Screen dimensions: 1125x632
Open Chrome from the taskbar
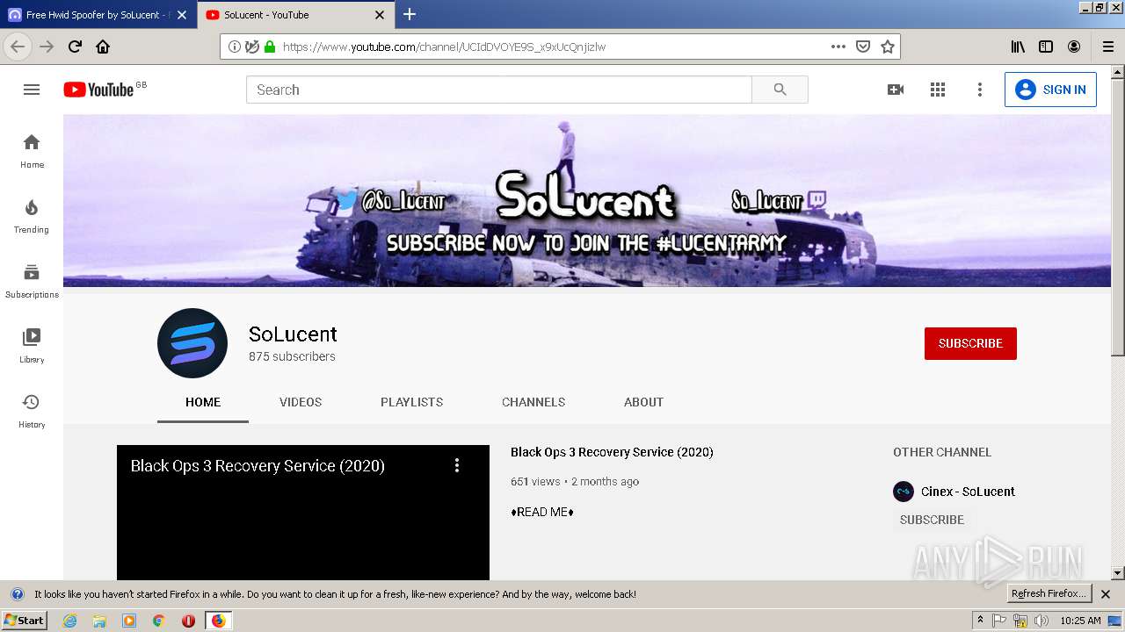(158, 621)
